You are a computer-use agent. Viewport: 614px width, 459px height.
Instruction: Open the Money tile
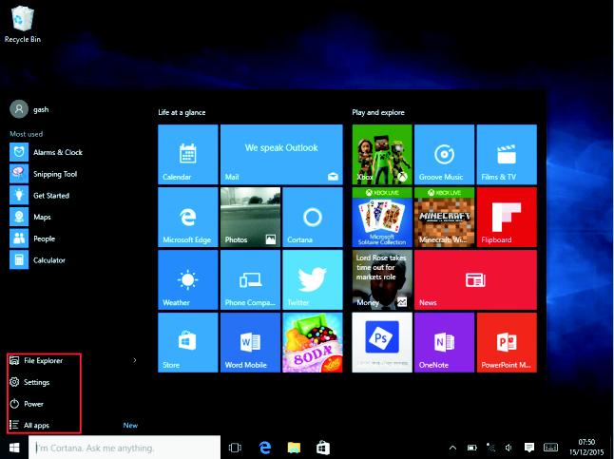382,279
